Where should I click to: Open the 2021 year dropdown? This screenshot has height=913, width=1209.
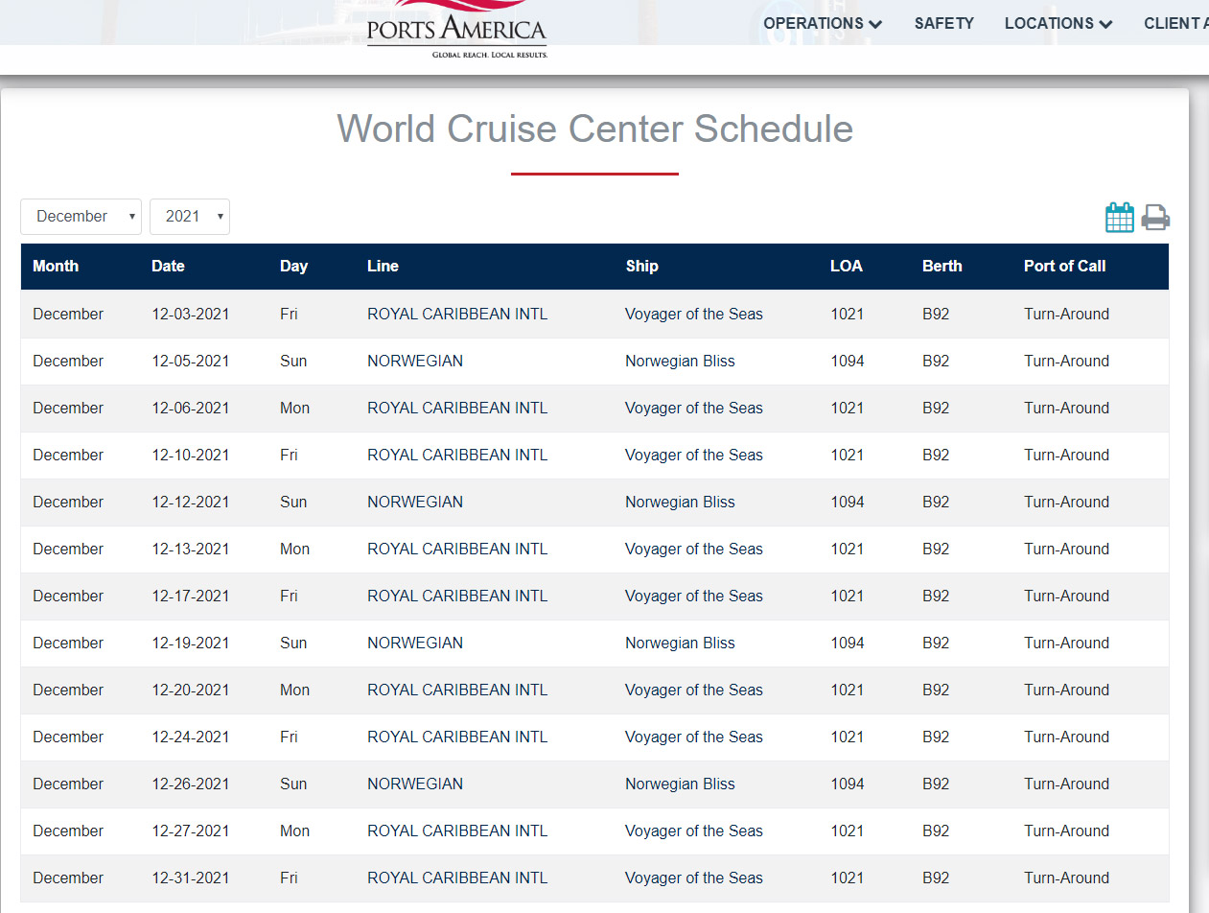(x=190, y=217)
